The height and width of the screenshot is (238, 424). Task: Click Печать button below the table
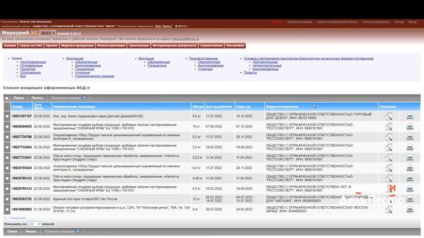[x=31, y=231]
